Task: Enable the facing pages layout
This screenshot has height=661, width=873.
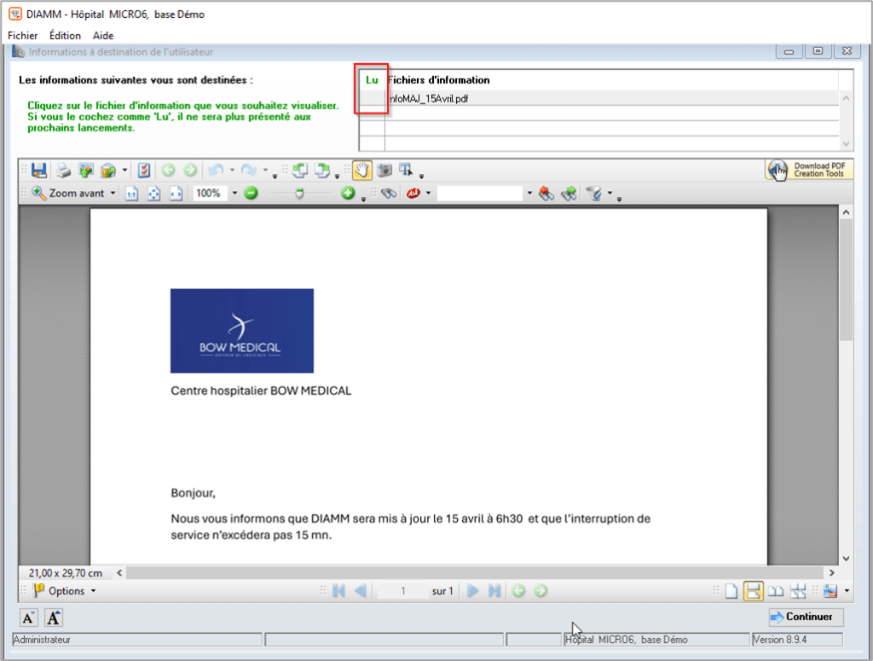Action: tap(776, 591)
